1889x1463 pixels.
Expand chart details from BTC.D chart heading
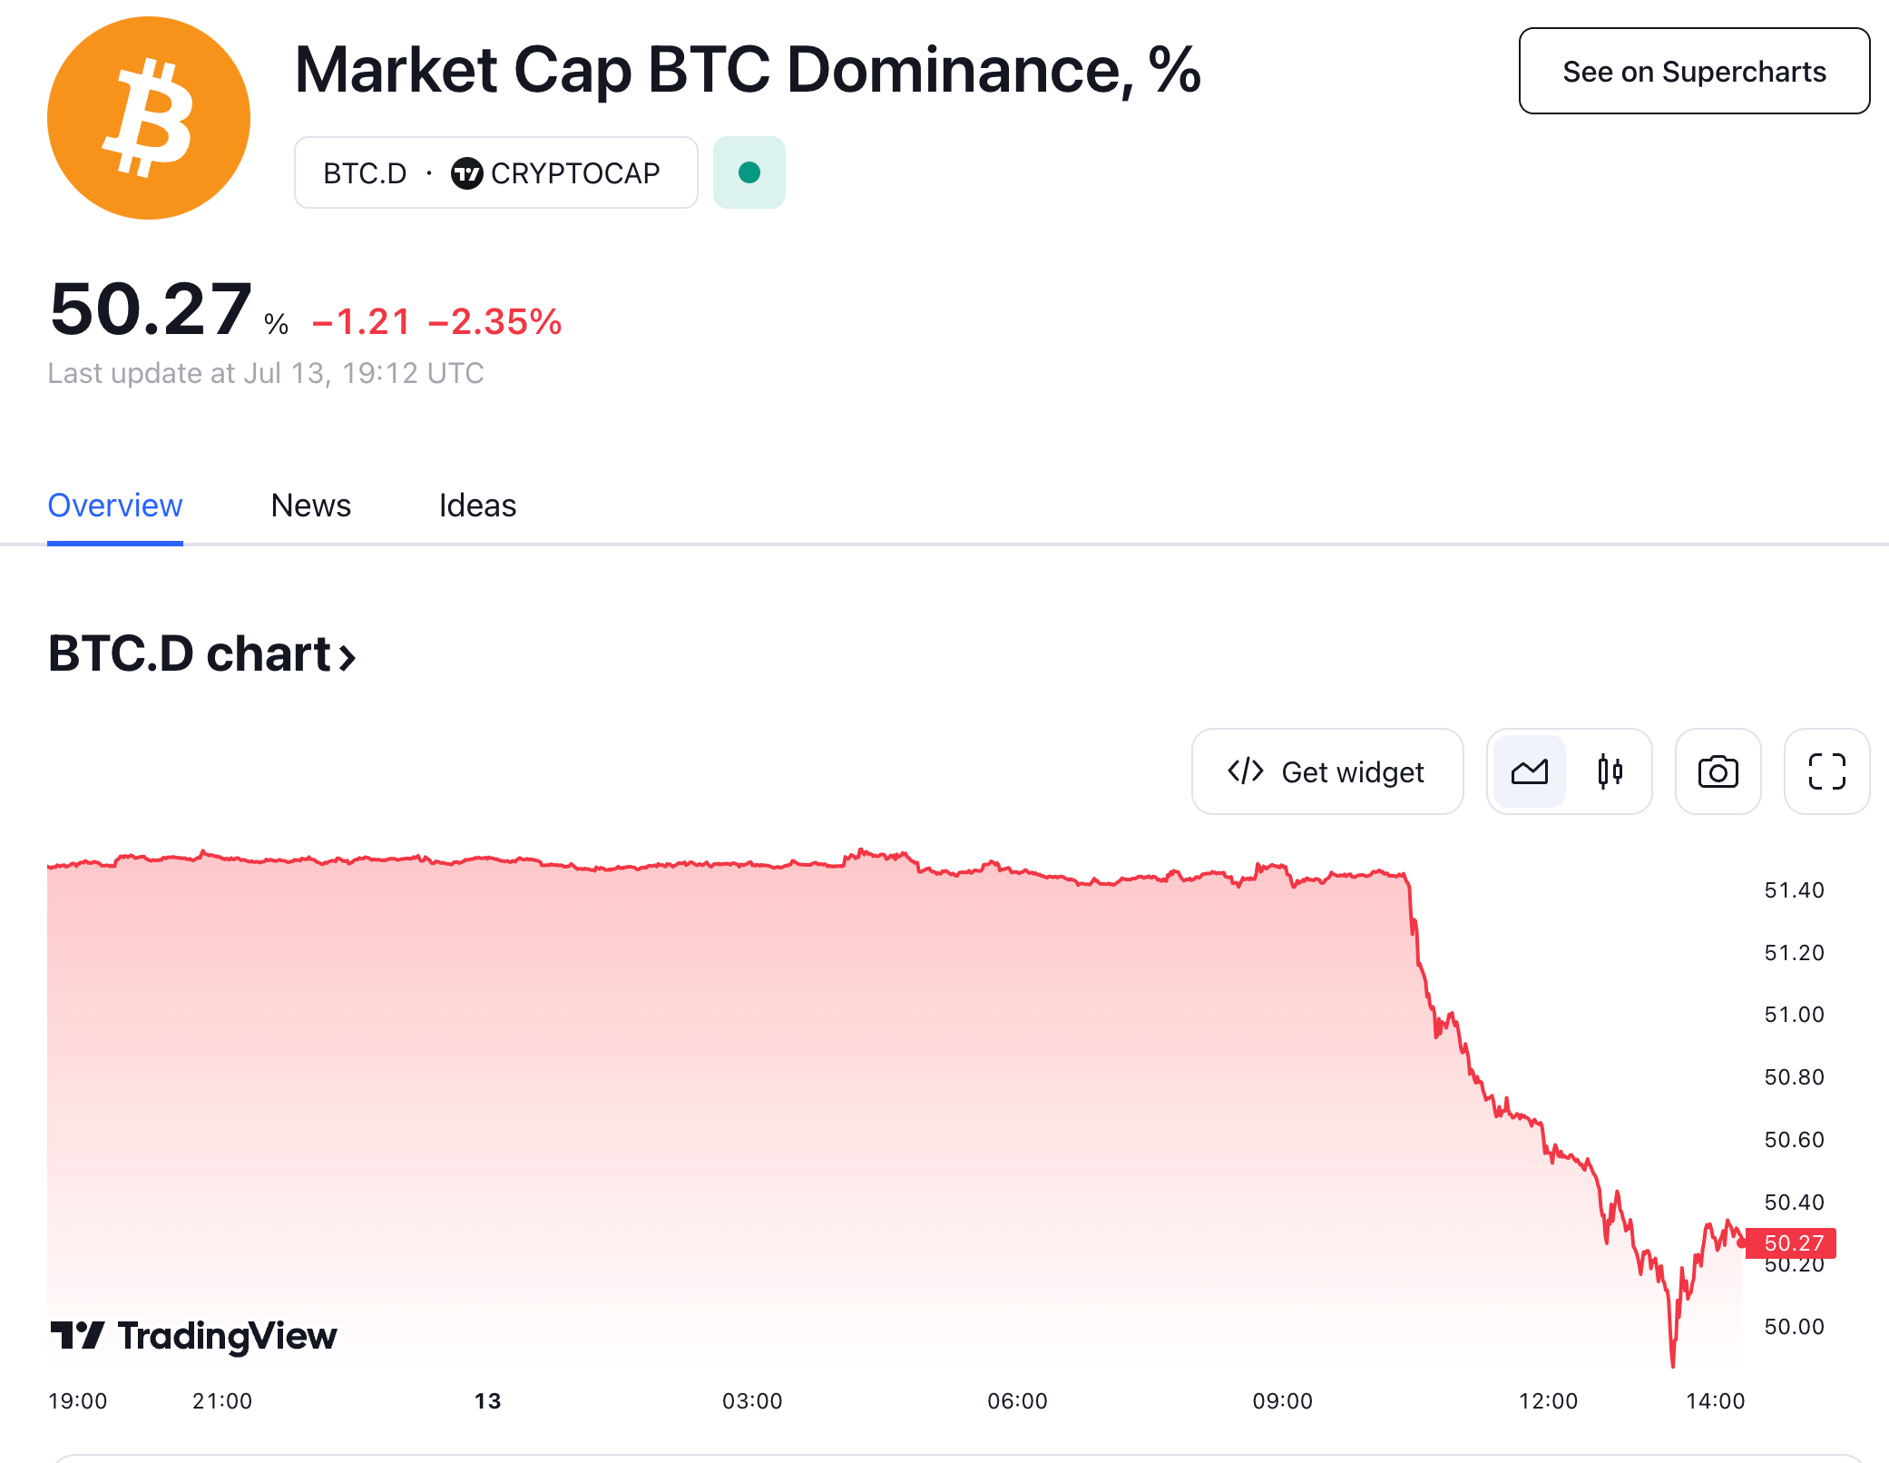tap(201, 655)
